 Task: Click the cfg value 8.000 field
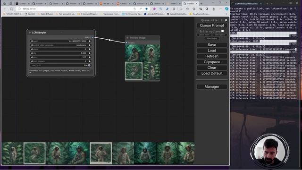tap(61, 53)
